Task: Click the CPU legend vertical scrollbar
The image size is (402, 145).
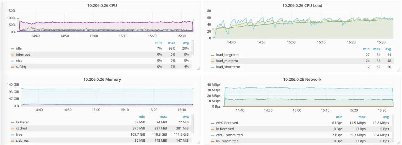Action: [x=193, y=47]
